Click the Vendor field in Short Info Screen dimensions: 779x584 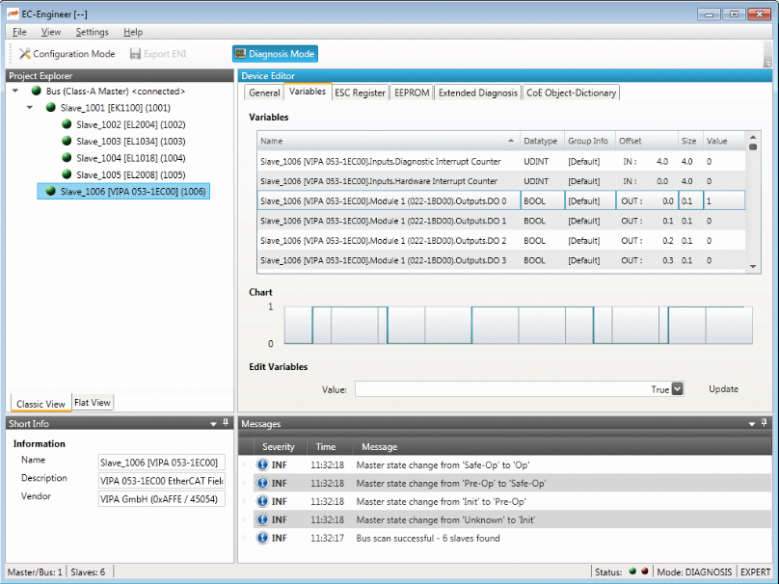coord(161,498)
